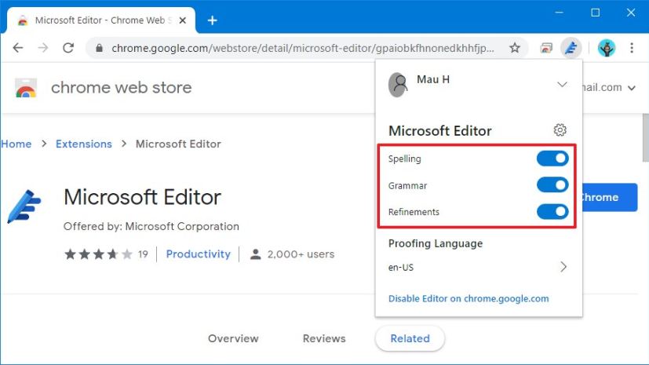The image size is (649, 365).
Task: Click Offered by: Microsoft Corporation text
Action: point(151,226)
